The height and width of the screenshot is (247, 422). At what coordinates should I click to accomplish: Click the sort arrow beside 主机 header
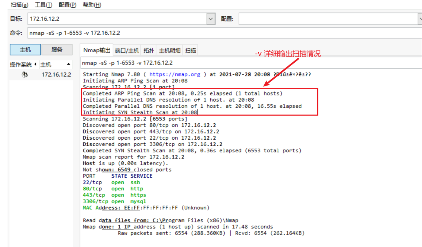tap(68, 64)
